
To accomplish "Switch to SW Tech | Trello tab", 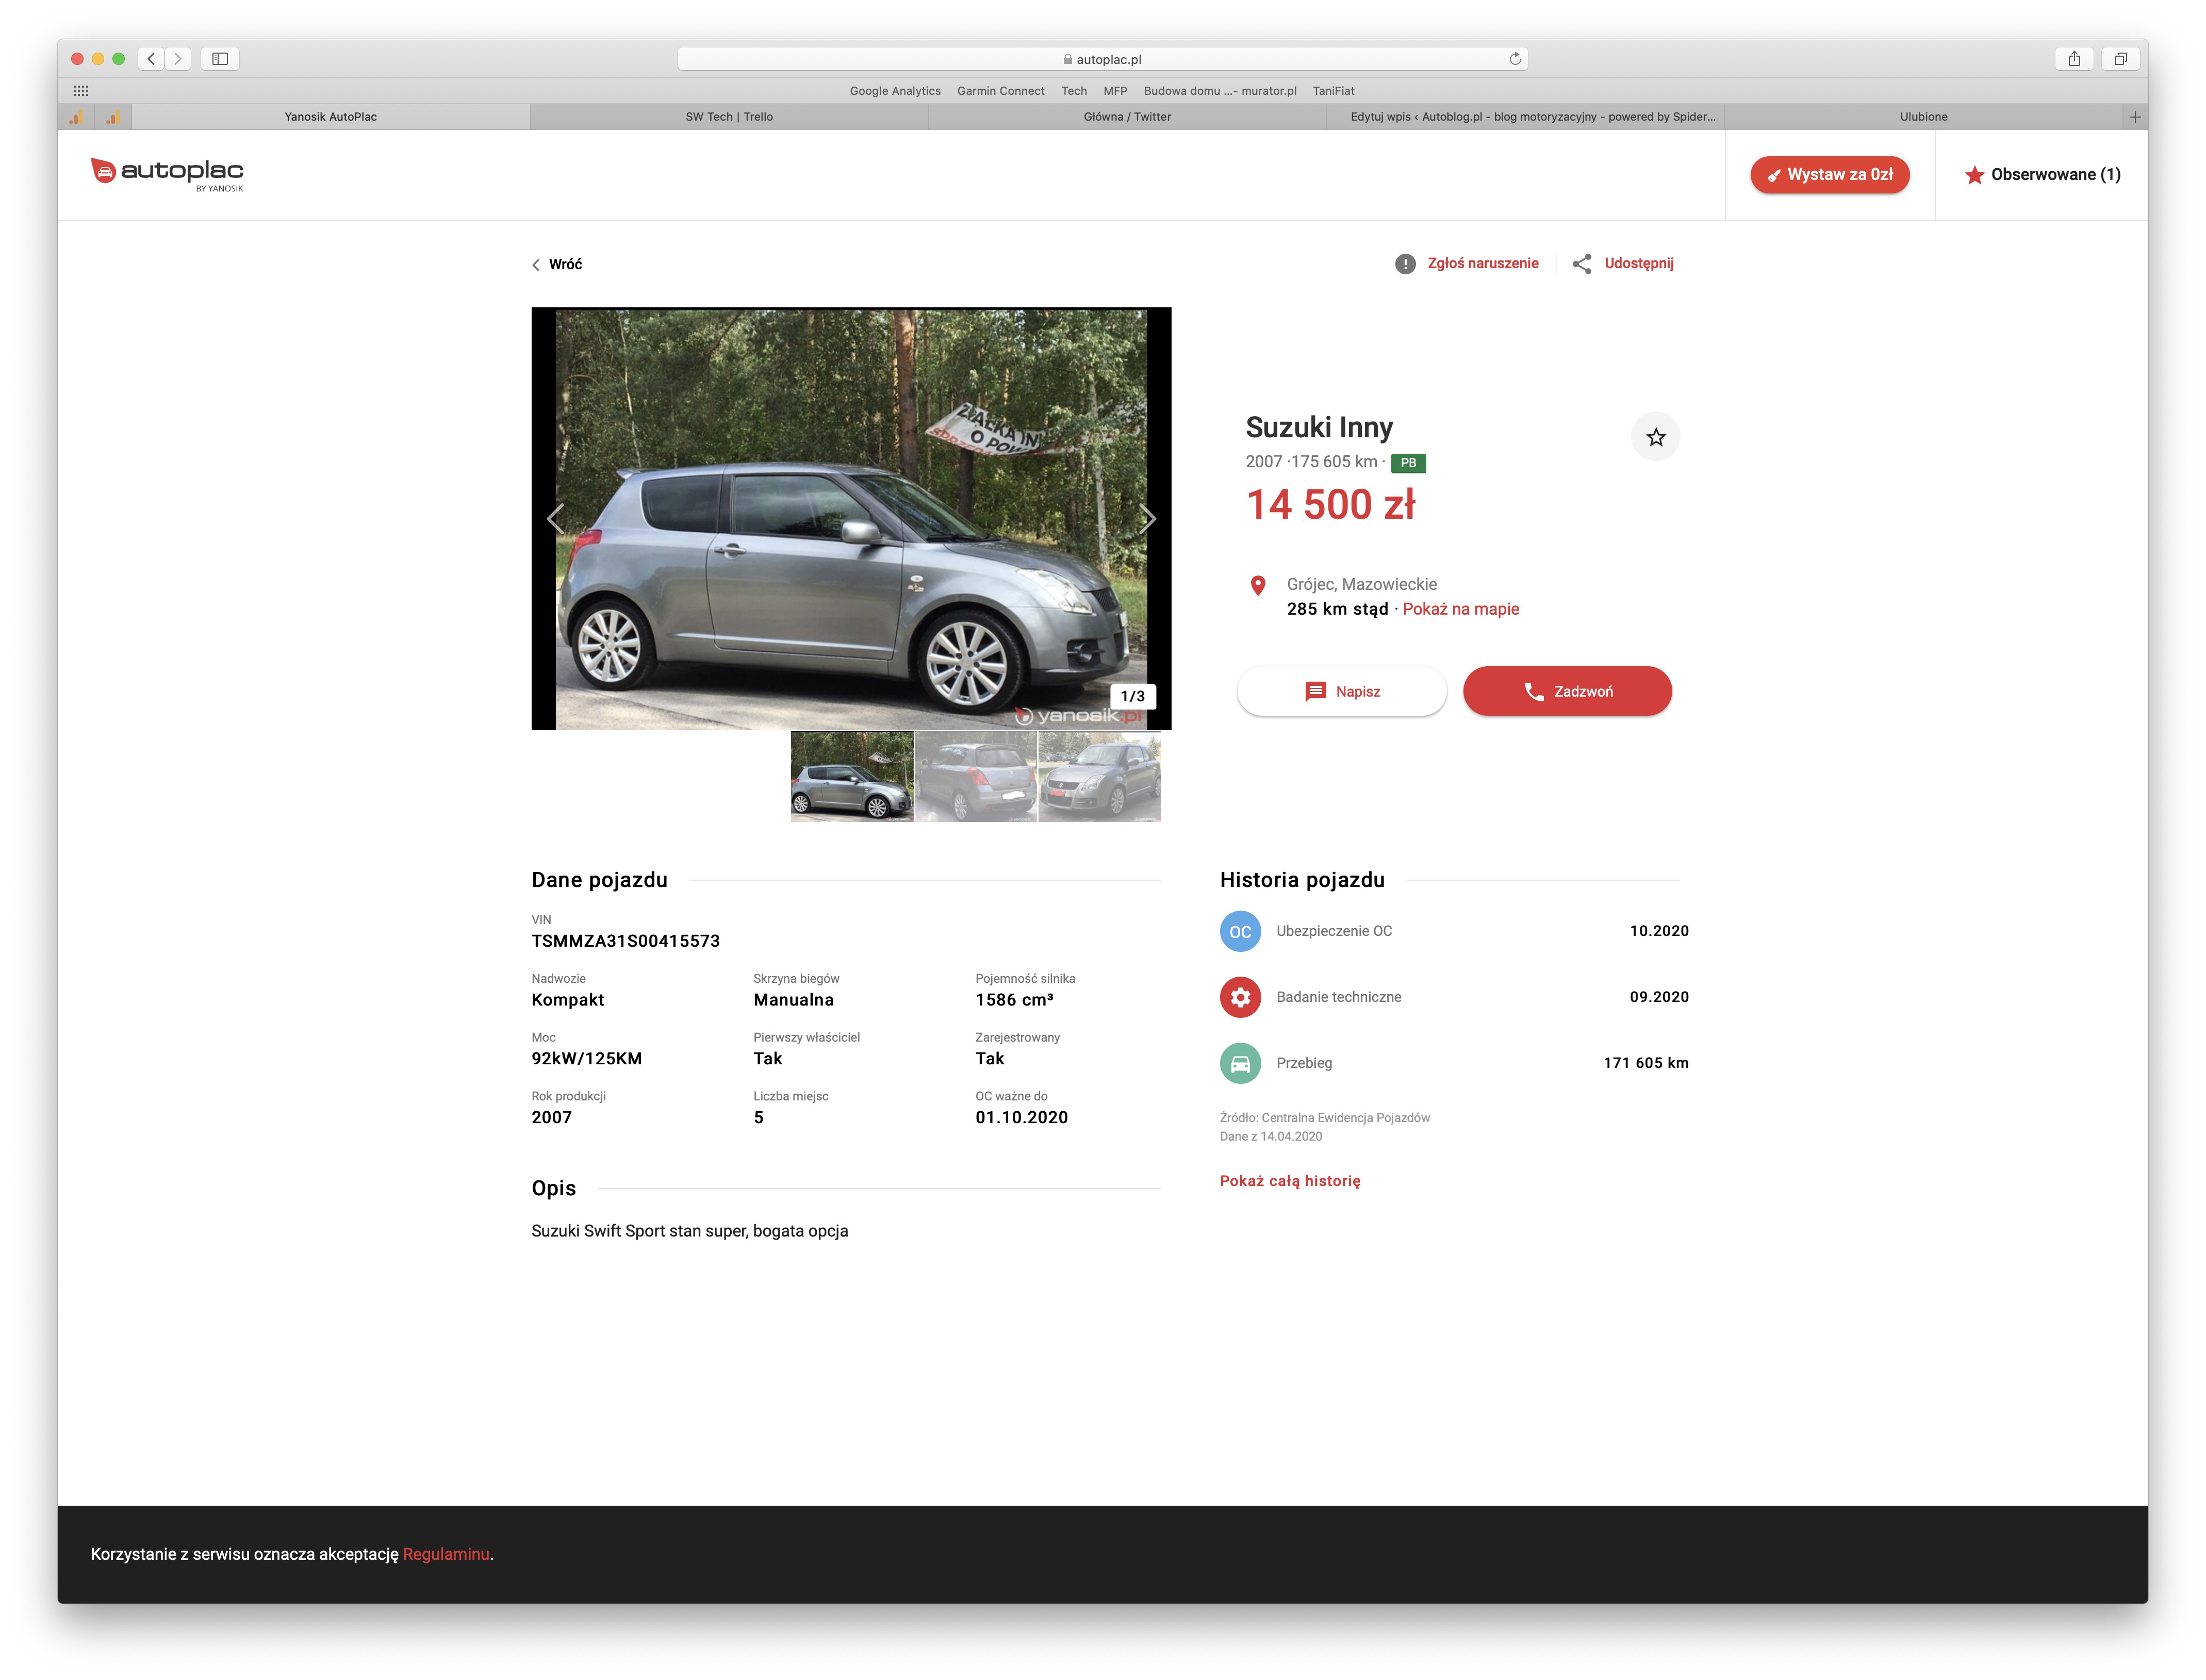I will point(729,117).
